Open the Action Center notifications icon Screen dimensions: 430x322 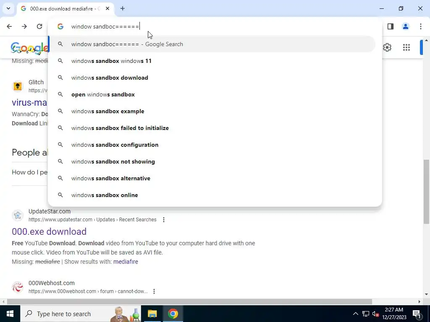coord(416,314)
